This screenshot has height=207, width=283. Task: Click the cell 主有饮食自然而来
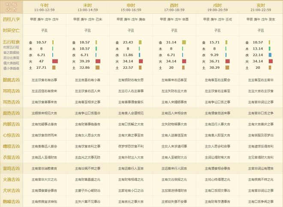[45, 135]
